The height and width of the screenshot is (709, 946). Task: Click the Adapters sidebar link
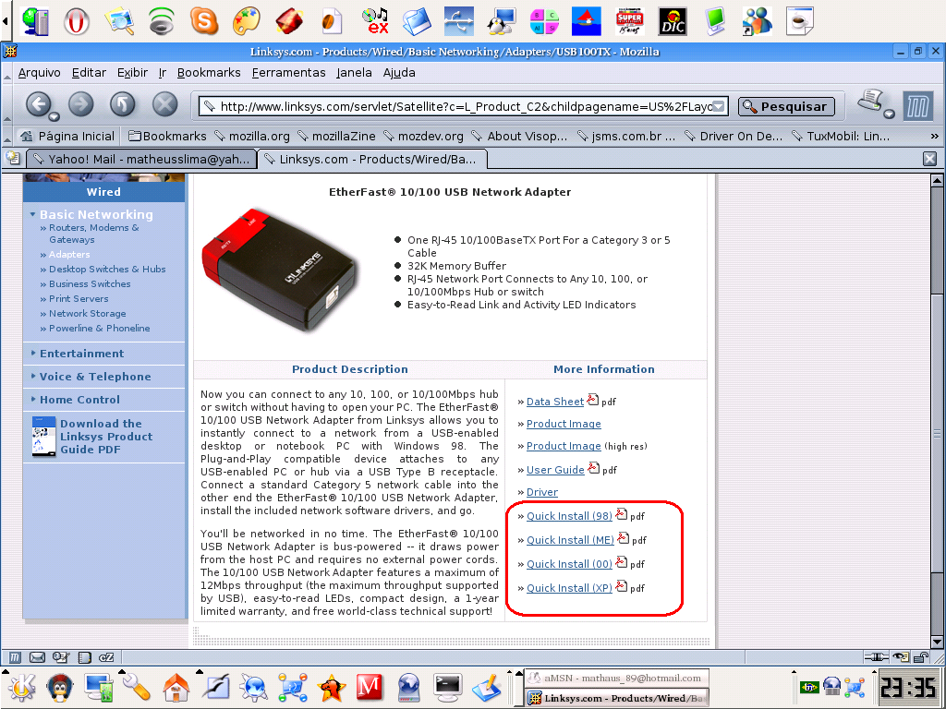click(x=69, y=255)
